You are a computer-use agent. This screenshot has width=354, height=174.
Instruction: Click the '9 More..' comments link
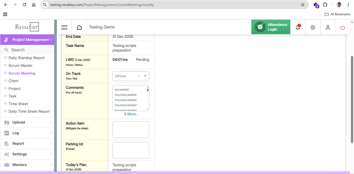(131, 114)
